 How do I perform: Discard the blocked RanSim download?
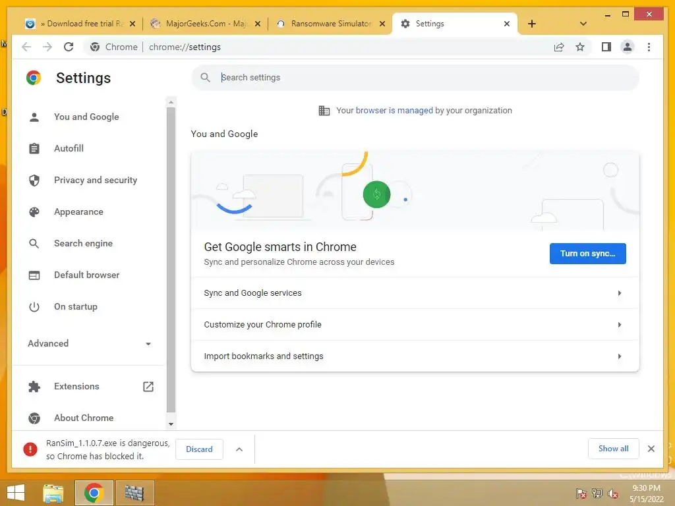click(x=199, y=449)
